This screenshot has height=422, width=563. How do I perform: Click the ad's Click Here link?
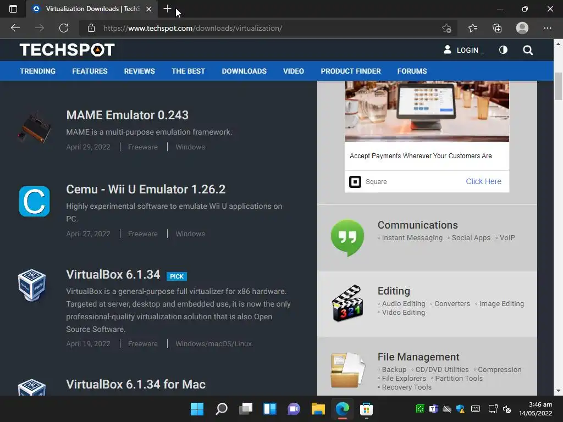click(483, 181)
